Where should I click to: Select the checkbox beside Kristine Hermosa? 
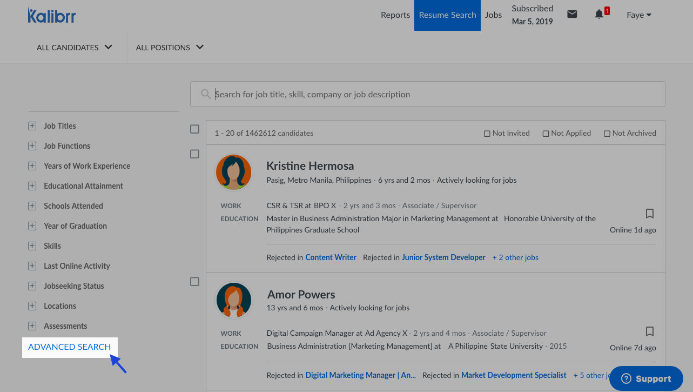click(x=194, y=154)
